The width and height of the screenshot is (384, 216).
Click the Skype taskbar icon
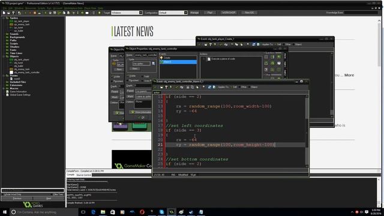coord(161,212)
